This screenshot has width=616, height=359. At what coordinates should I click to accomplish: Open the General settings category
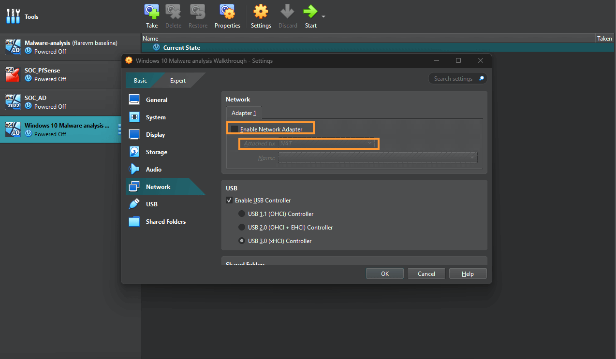point(165,100)
